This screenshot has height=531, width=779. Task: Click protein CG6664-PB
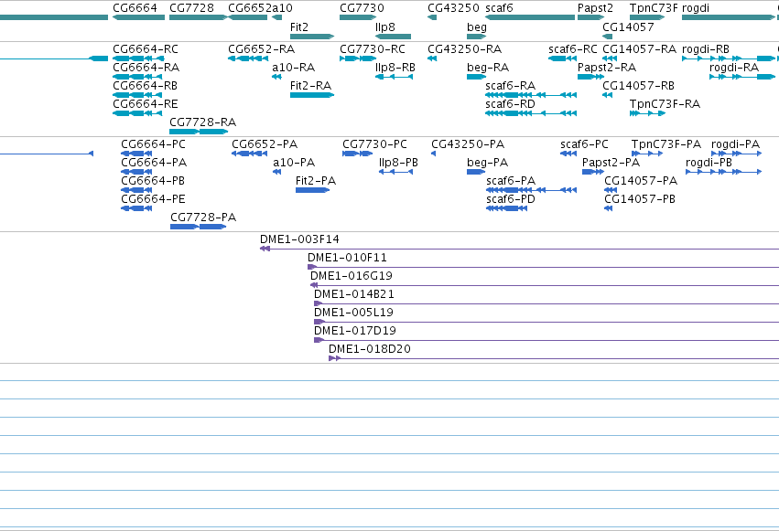[x=136, y=190]
